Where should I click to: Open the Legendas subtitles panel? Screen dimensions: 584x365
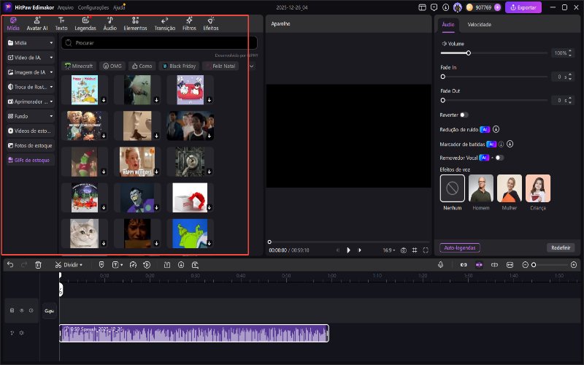[85, 24]
